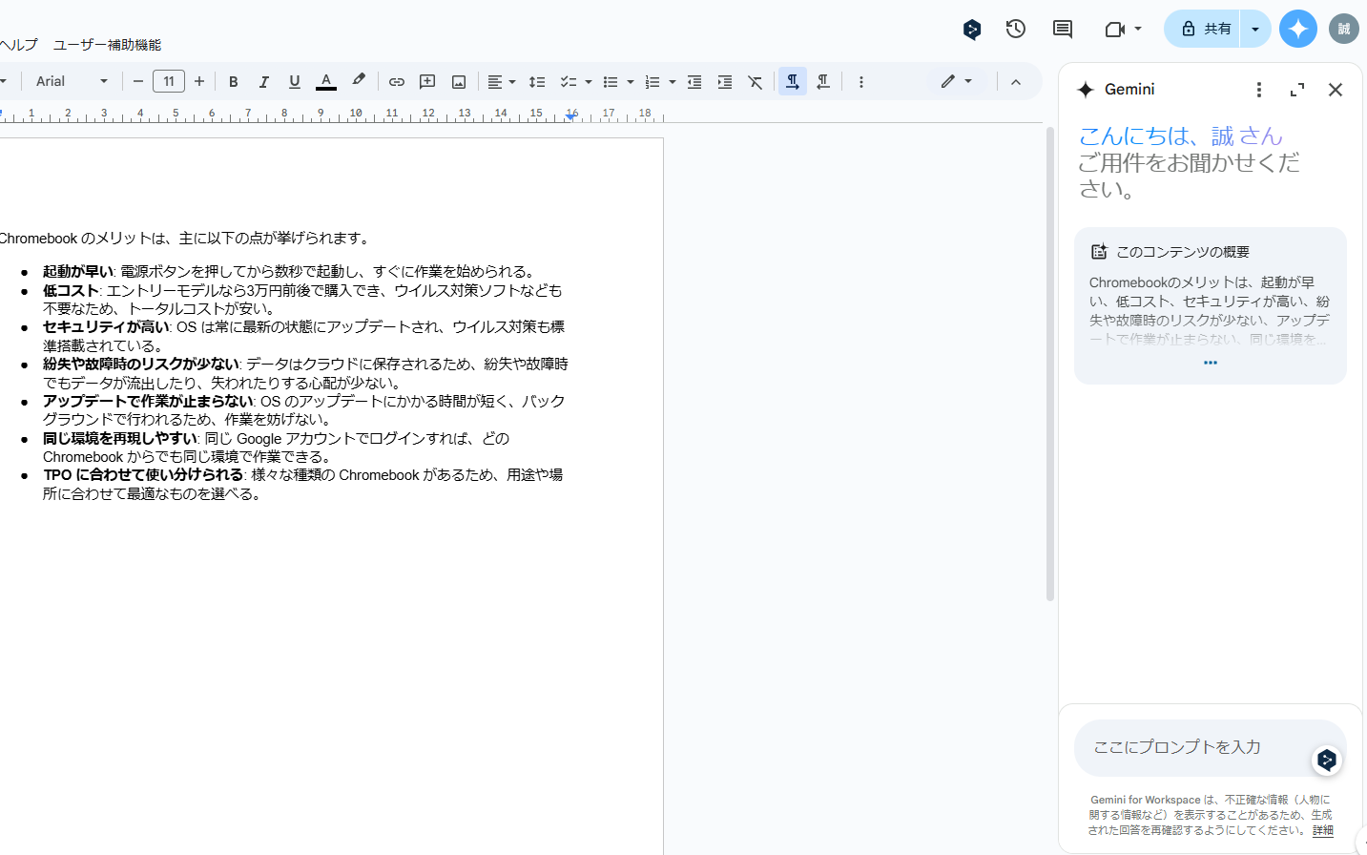Toggle left-to-right paragraph direction

pos(793,82)
